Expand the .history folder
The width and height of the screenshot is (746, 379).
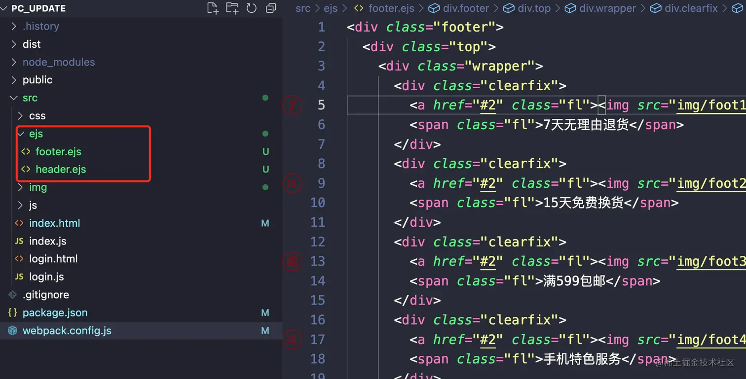point(14,26)
